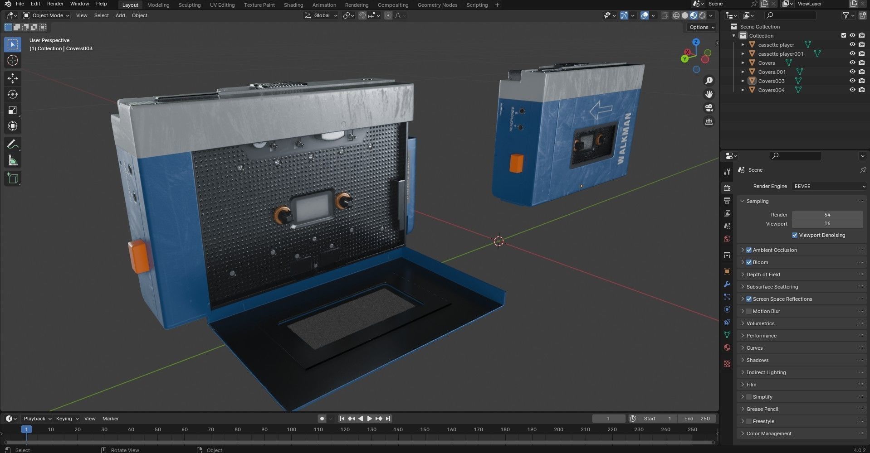Image resolution: width=870 pixels, height=453 pixels.
Task: Select the Cursor tool
Action: [13, 60]
